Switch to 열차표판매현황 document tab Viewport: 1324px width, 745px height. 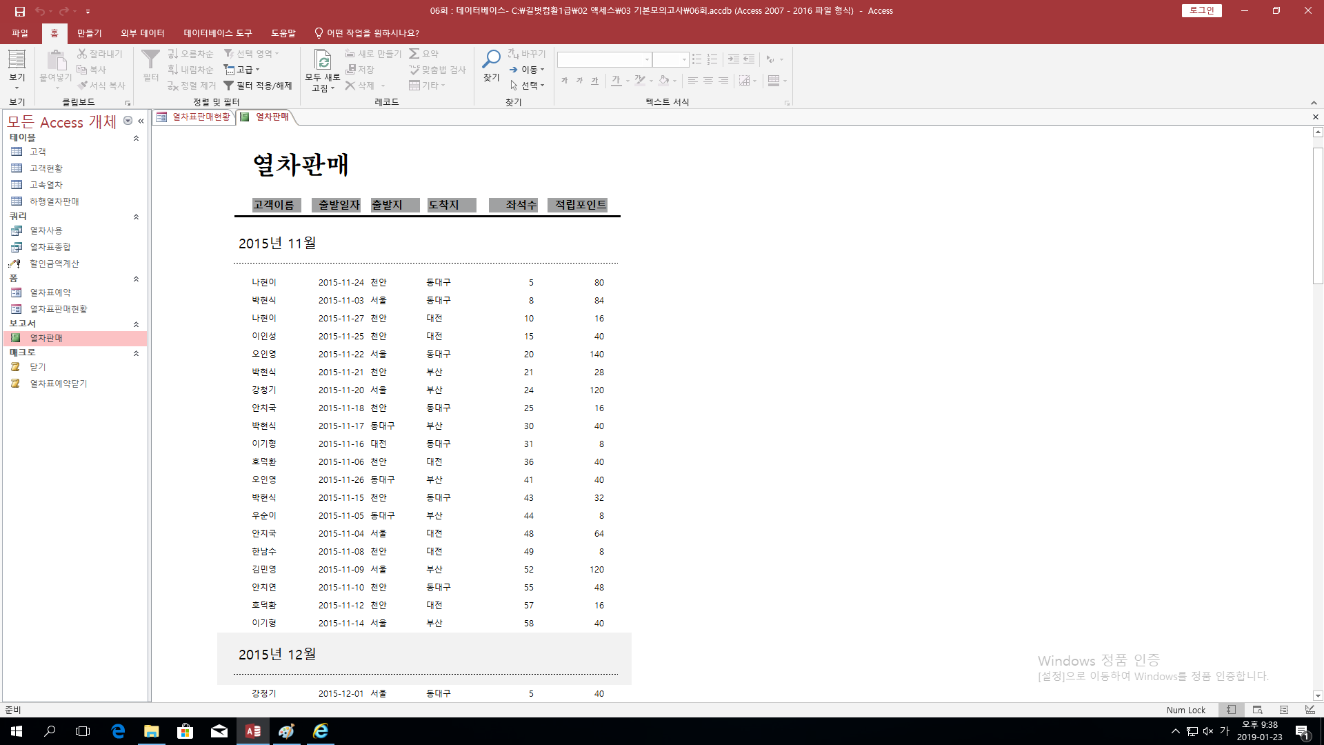[x=194, y=117]
